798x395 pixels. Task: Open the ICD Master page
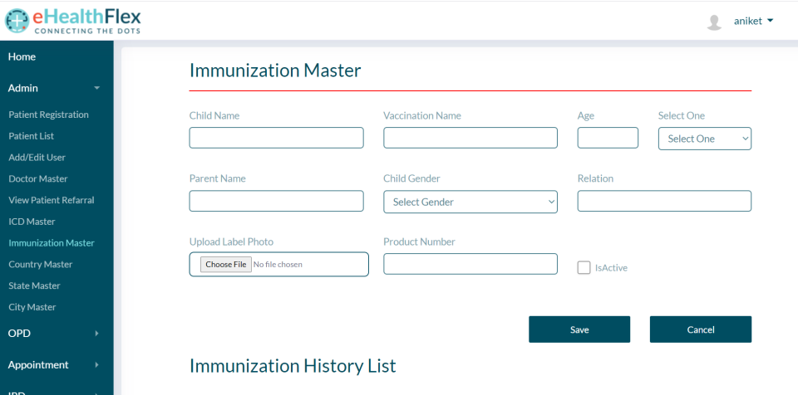(x=32, y=222)
